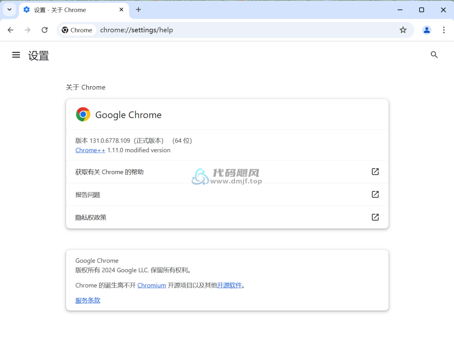Screen dimensions: 454x353
Task: Open the tab search dropdown arrow
Action: click(x=9, y=10)
